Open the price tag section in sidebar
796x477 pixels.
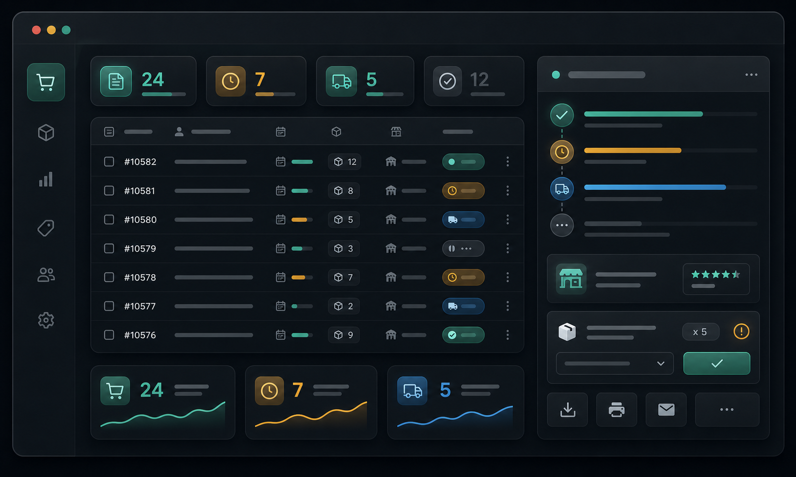(46, 228)
